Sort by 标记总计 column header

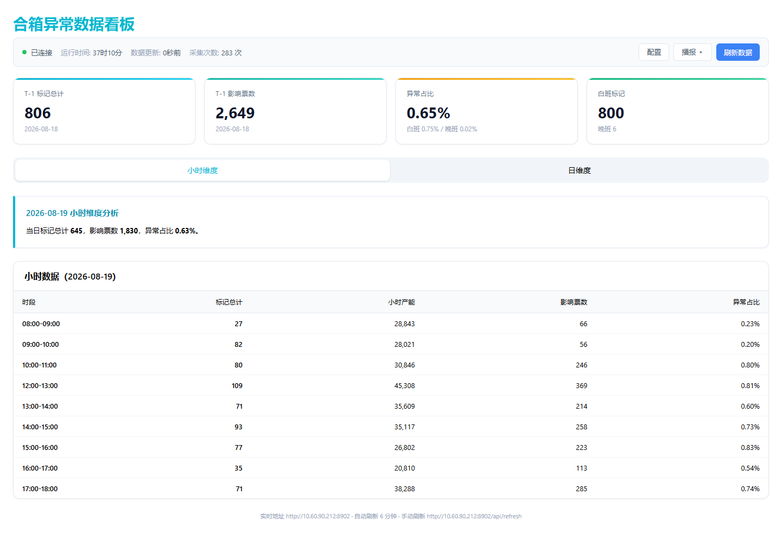coord(229,302)
